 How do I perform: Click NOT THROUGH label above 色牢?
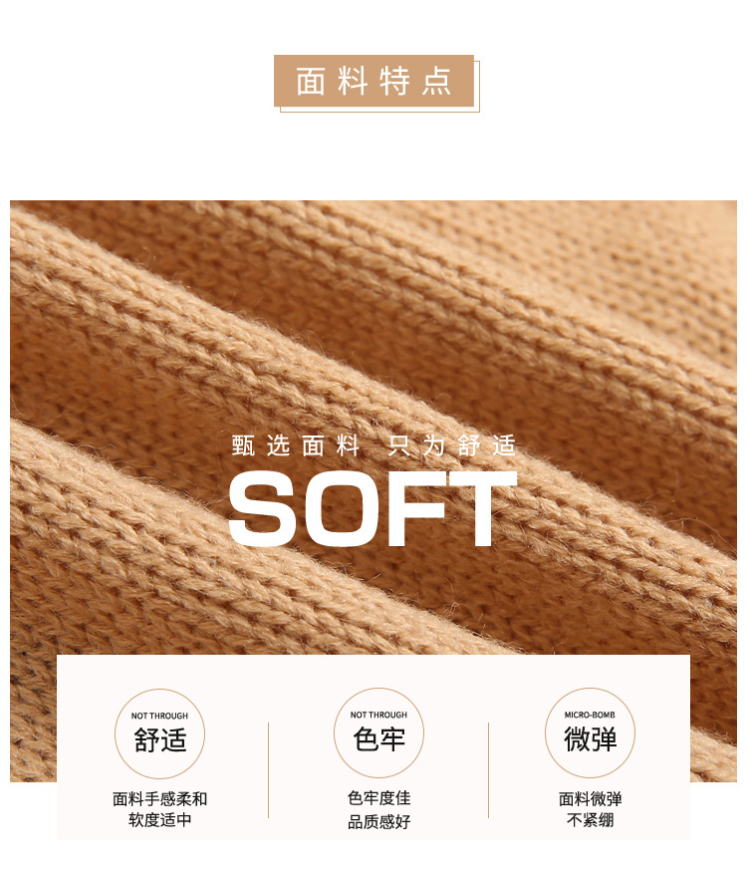[378, 715]
